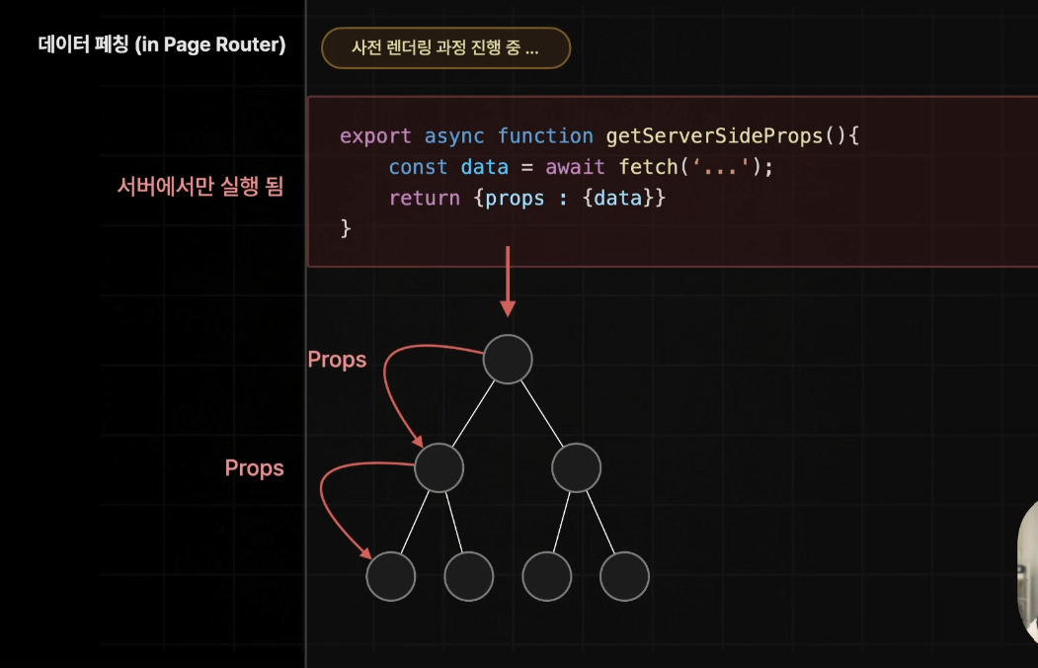
Task: Click the 'Props' label beside the middle-level node
Action: (254, 468)
